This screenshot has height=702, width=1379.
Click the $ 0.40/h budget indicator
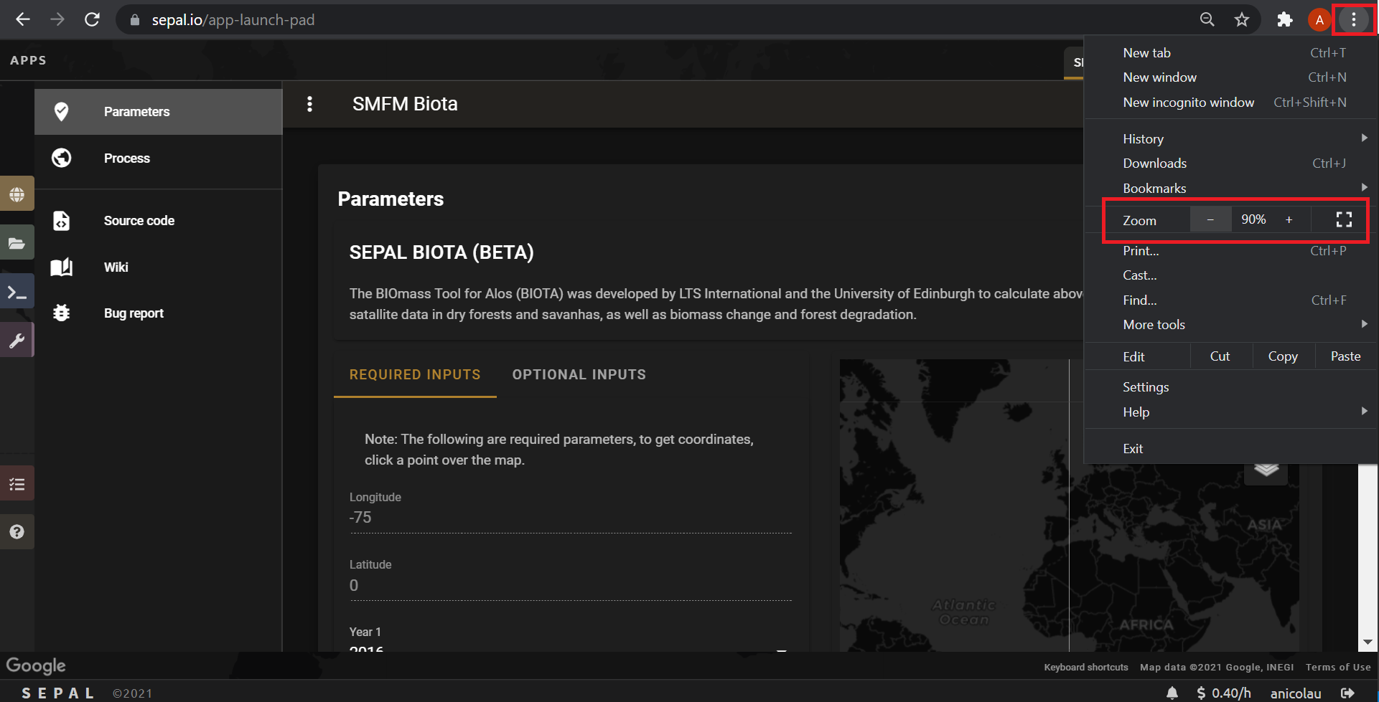click(x=1224, y=693)
